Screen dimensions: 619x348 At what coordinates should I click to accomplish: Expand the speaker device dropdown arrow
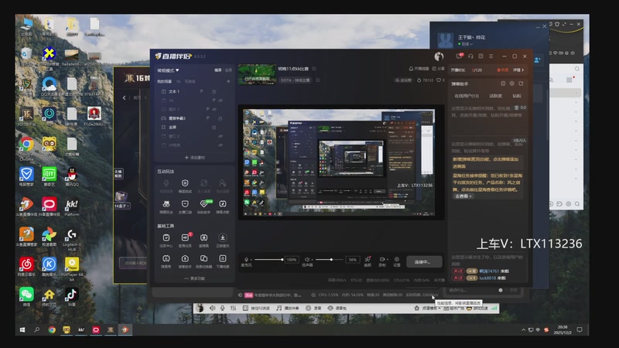pos(313,260)
